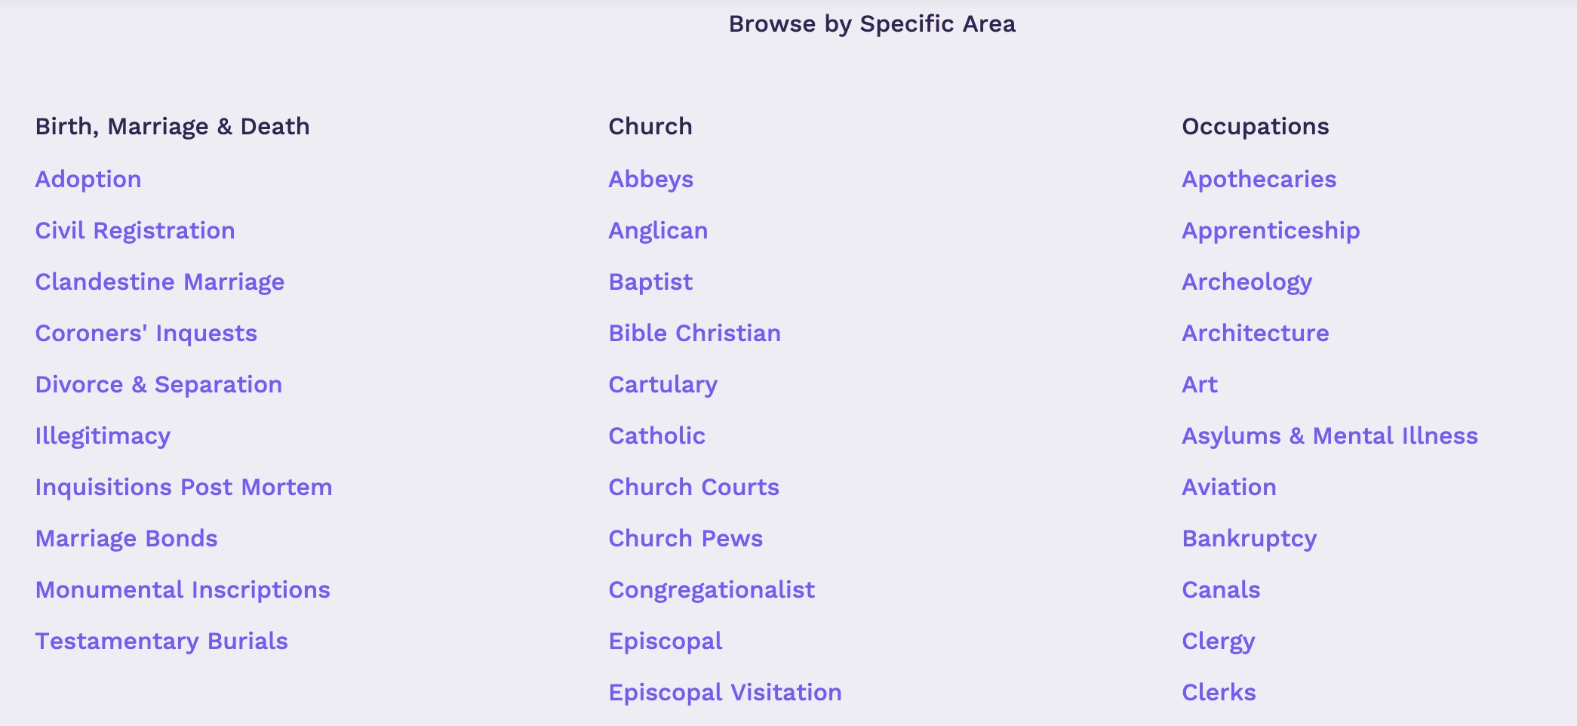1577x726 pixels.
Task: Select the Clergy occupation link
Action: pyautogui.click(x=1218, y=641)
